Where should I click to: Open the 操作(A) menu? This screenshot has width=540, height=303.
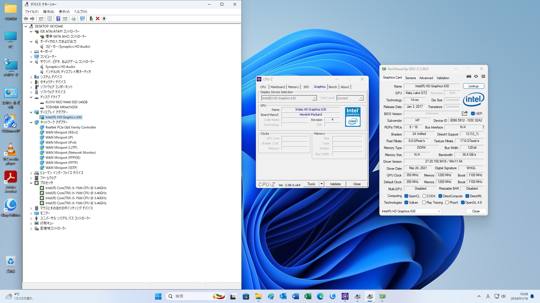coord(48,12)
